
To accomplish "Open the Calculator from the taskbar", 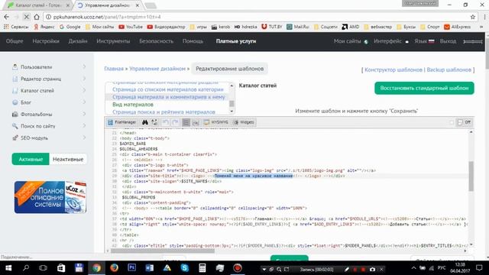I will pyautogui.click(x=202, y=268).
